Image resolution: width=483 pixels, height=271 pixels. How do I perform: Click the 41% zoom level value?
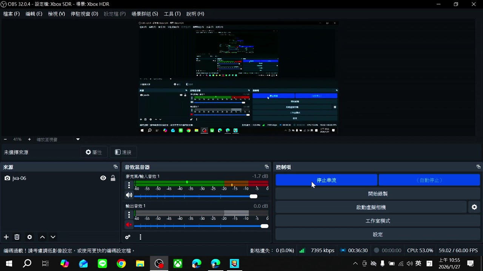click(17, 139)
